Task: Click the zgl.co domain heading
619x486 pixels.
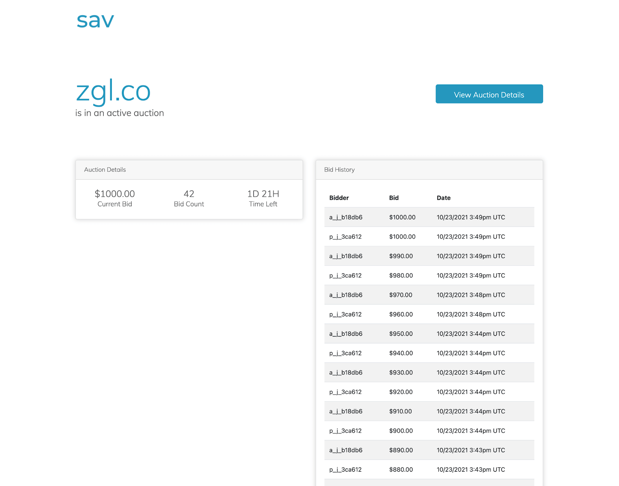Action: point(113,91)
